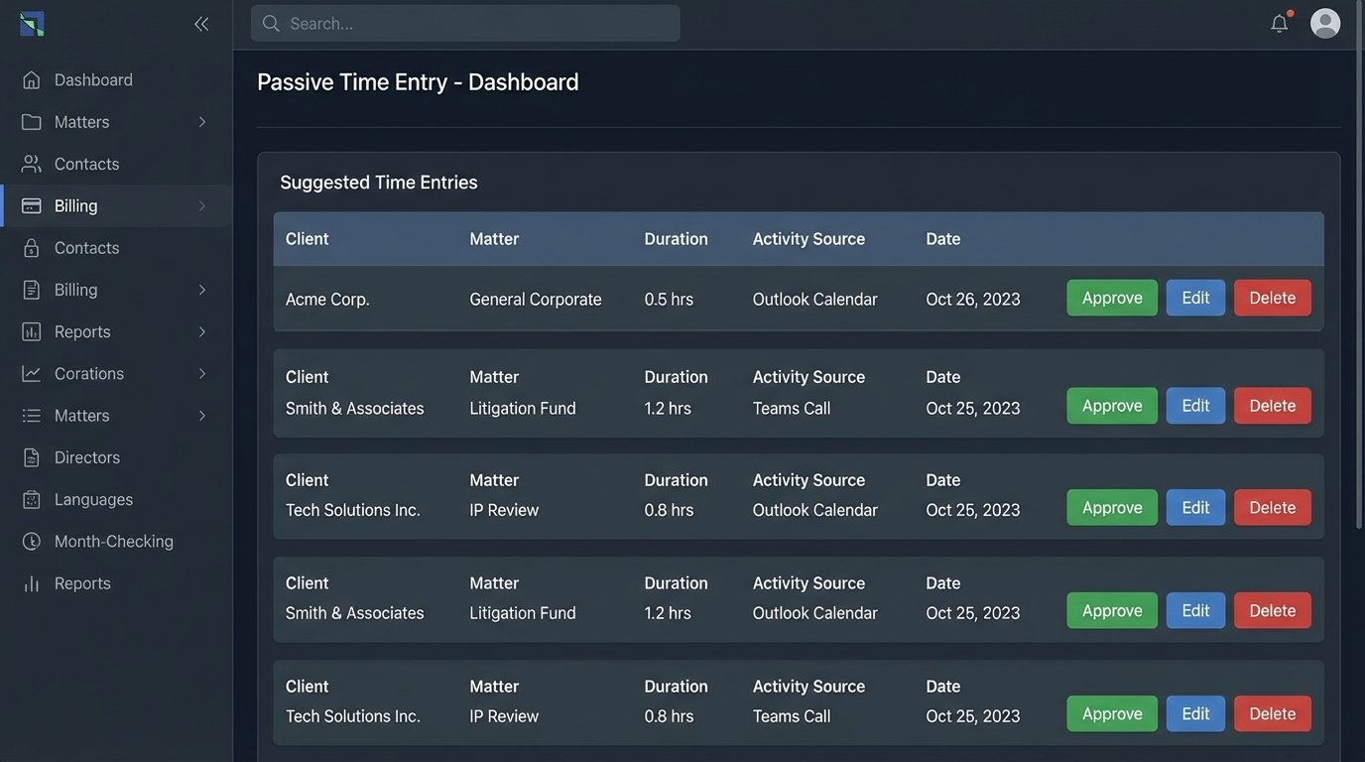Expand the highlighted Billing item's chevron

(201, 205)
